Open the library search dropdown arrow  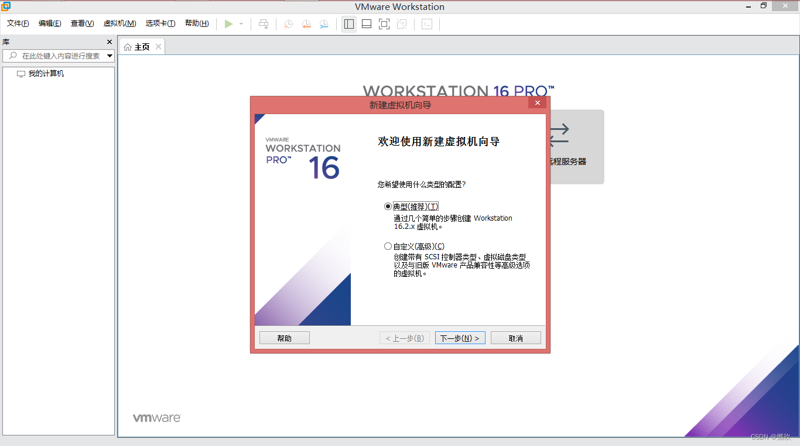coord(110,56)
